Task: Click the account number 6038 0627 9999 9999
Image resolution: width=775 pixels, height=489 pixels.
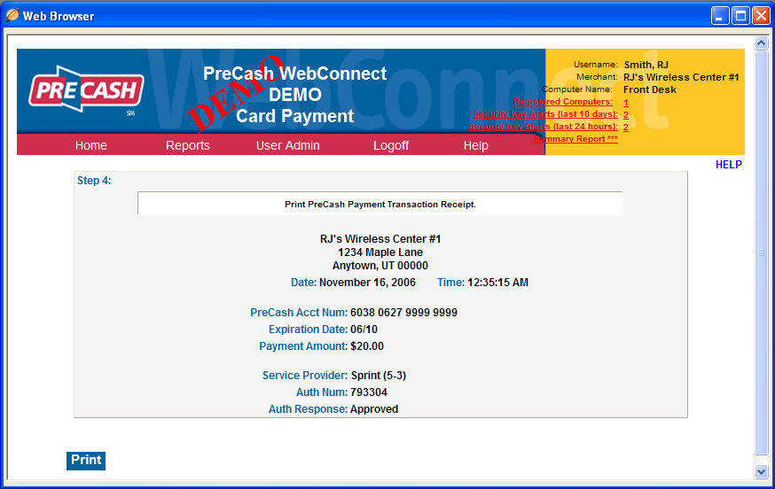Action: click(x=403, y=313)
